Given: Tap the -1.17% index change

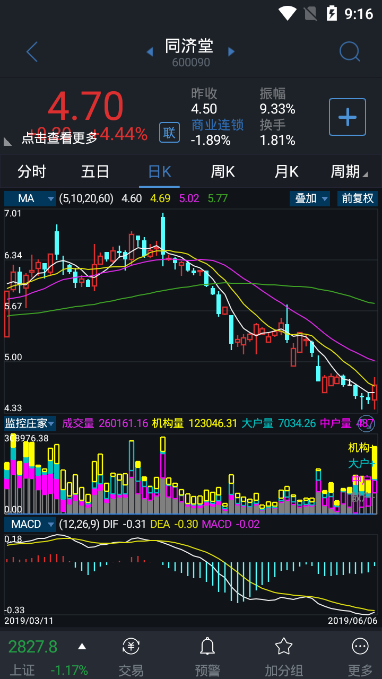Looking at the screenshot, I should (69, 670).
